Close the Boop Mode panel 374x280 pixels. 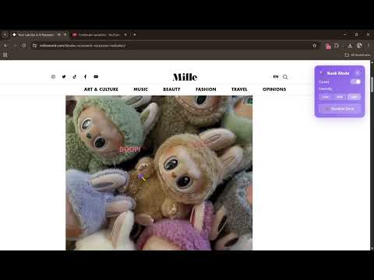(x=358, y=73)
